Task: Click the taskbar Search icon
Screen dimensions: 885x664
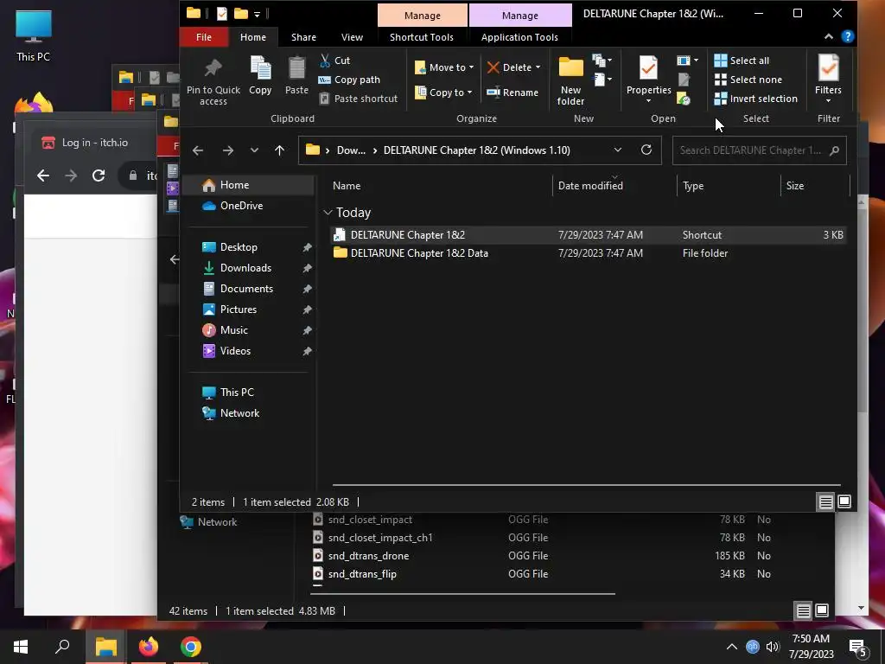Action: pyautogui.click(x=62, y=647)
